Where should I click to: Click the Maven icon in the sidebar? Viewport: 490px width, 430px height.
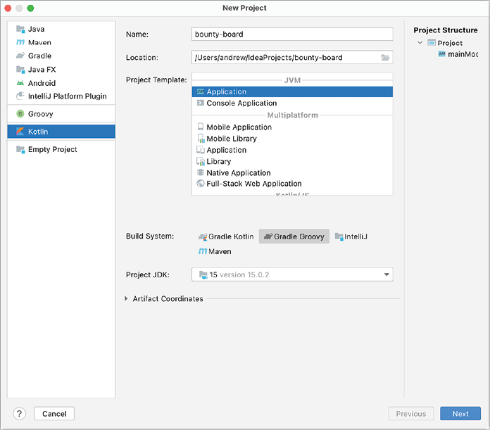20,42
